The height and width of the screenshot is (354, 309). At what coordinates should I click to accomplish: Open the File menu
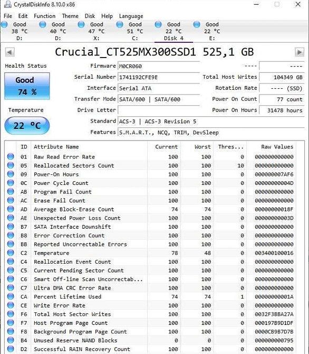[8, 16]
